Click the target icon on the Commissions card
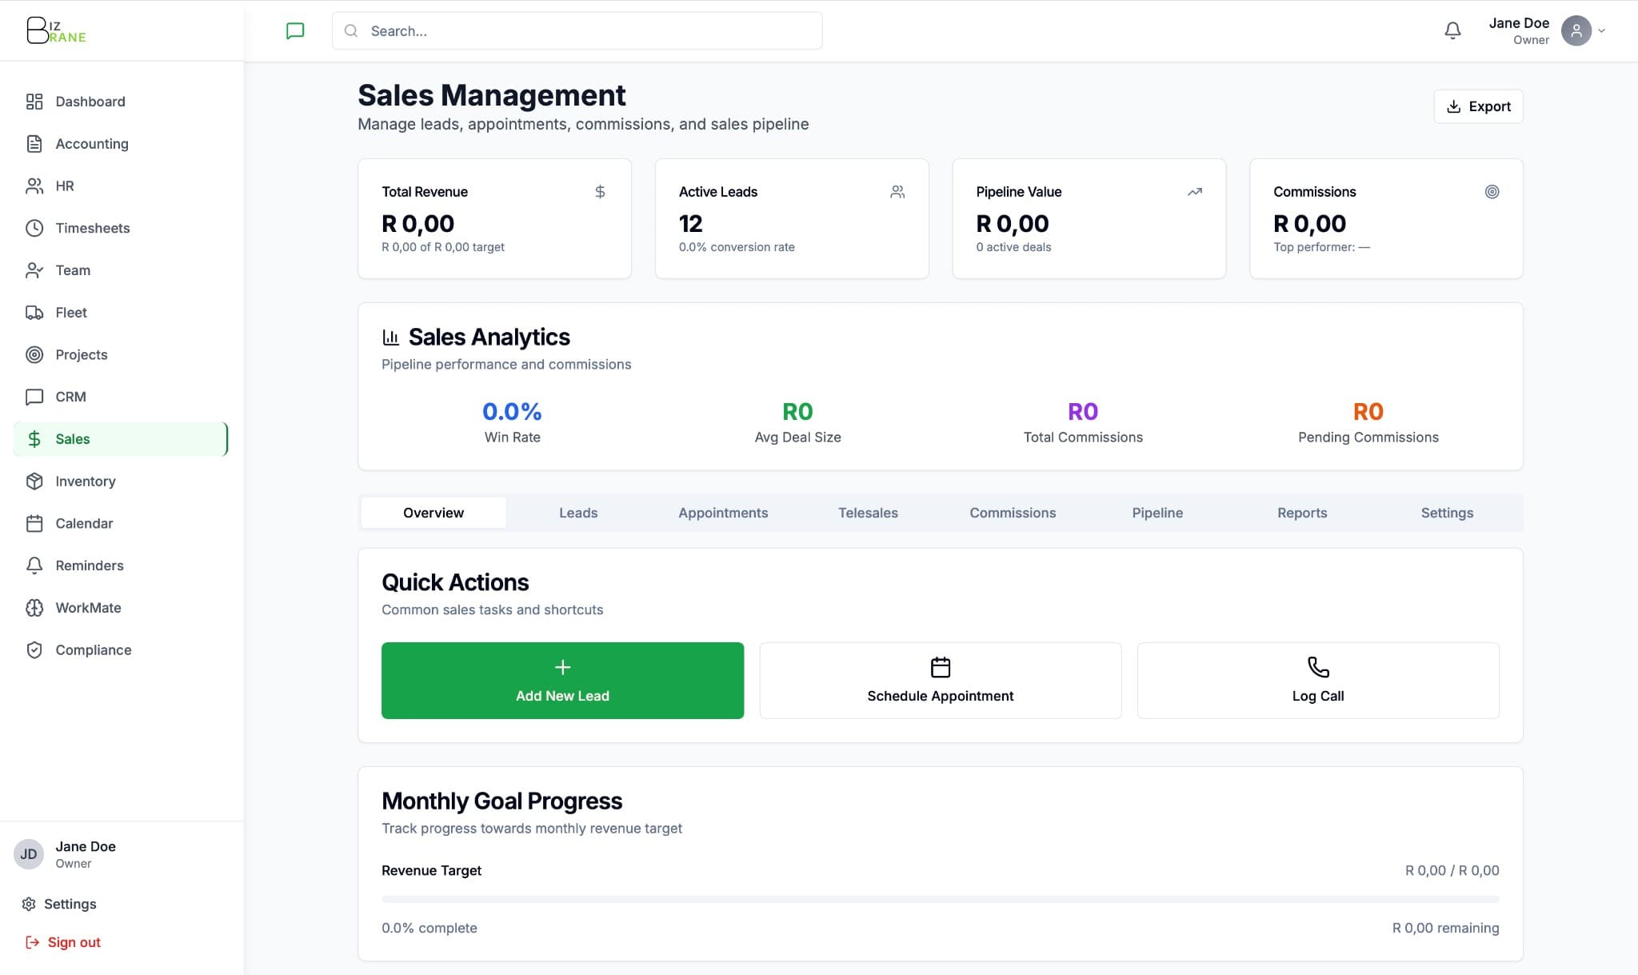1638x975 pixels. [1492, 191]
